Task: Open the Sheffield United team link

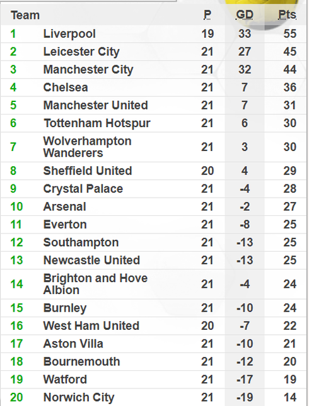Action: click(88, 171)
